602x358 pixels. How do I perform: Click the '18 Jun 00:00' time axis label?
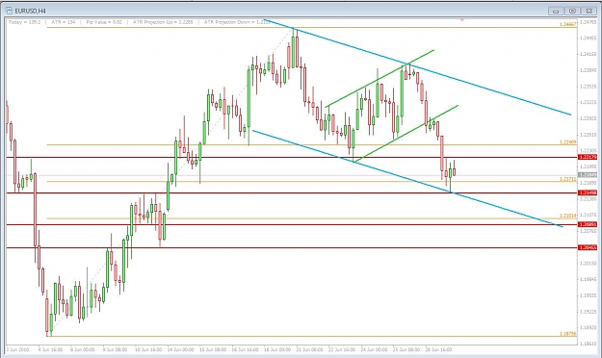[277, 350]
